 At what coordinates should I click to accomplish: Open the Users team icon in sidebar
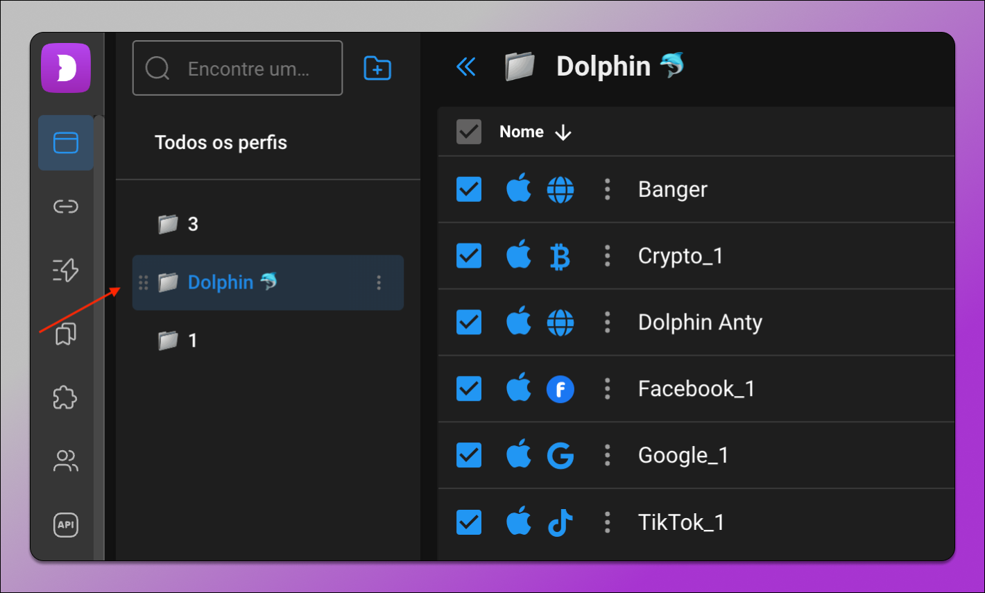tap(66, 461)
